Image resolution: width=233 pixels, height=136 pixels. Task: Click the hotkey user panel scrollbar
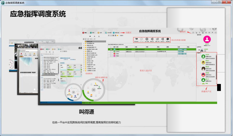coord(216,67)
